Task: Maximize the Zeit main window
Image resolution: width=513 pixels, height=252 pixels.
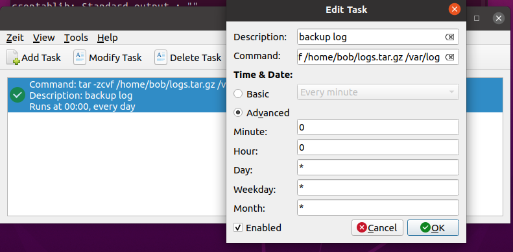Action: [477, 18]
